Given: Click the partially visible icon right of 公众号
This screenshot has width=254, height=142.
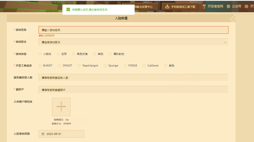Looking at the screenshot, I should [x=246, y=6].
